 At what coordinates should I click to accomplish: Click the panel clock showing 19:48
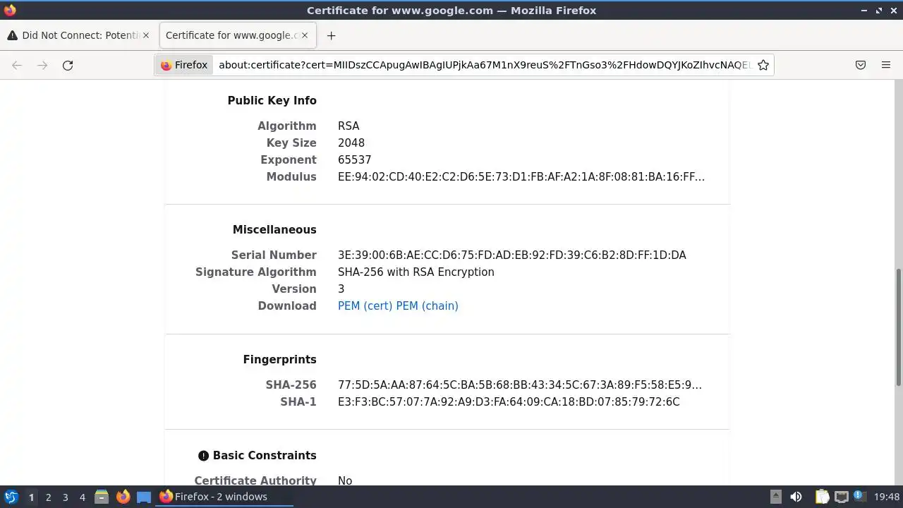pos(887,497)
